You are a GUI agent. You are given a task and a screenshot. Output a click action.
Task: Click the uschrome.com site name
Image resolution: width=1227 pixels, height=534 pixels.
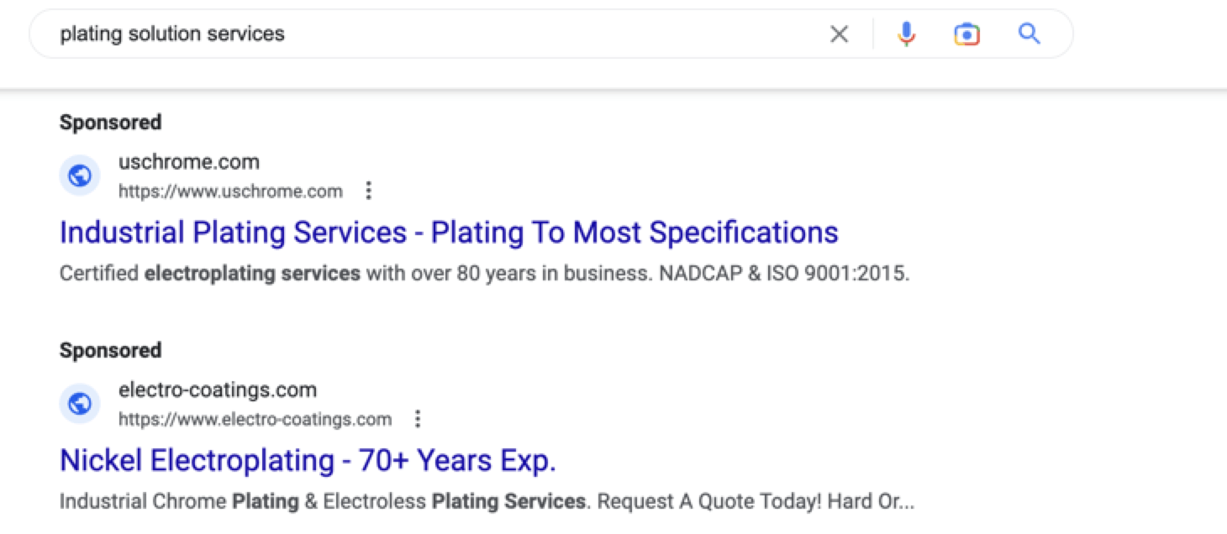(189, 162)
